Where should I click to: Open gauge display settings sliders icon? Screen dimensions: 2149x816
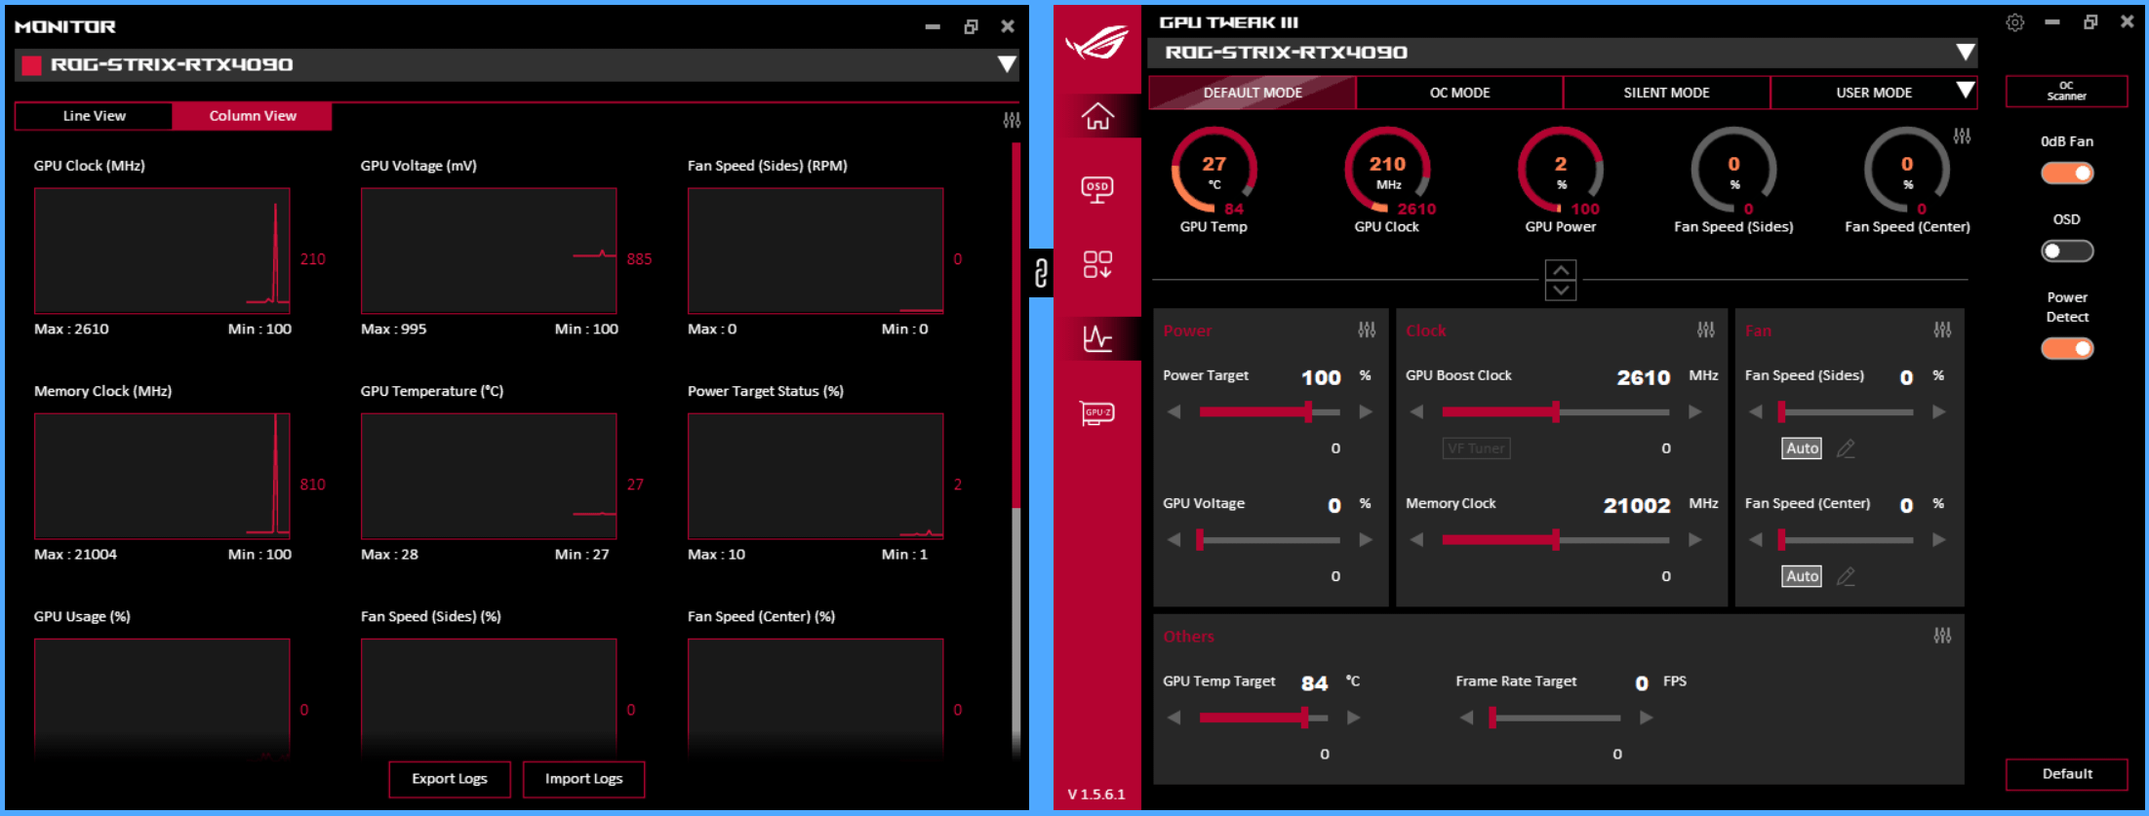pos(1962,136)
